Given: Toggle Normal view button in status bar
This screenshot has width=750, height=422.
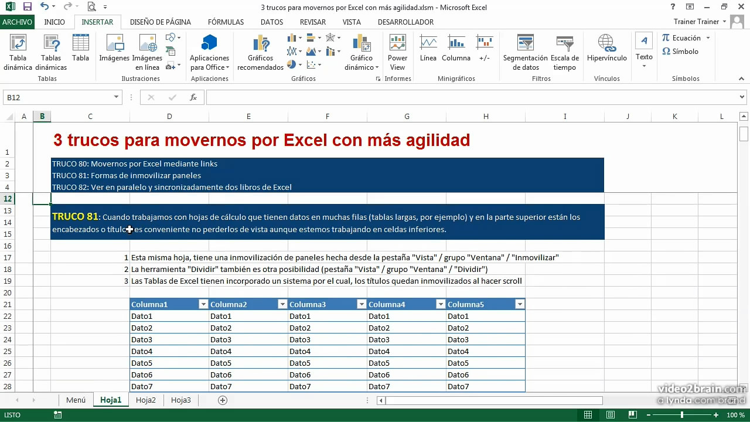Looking at the screenshot, I should click(x=588, y=415).
